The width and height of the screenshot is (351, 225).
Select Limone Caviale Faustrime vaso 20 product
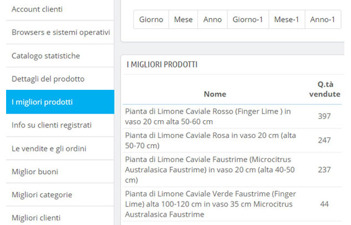210,170
